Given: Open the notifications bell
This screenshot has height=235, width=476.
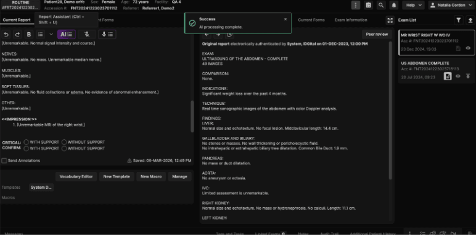Looking at the screenshot, I should [394, 5].
